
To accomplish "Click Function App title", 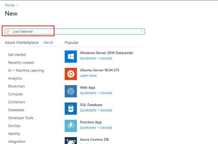I will tap(91, 122).
